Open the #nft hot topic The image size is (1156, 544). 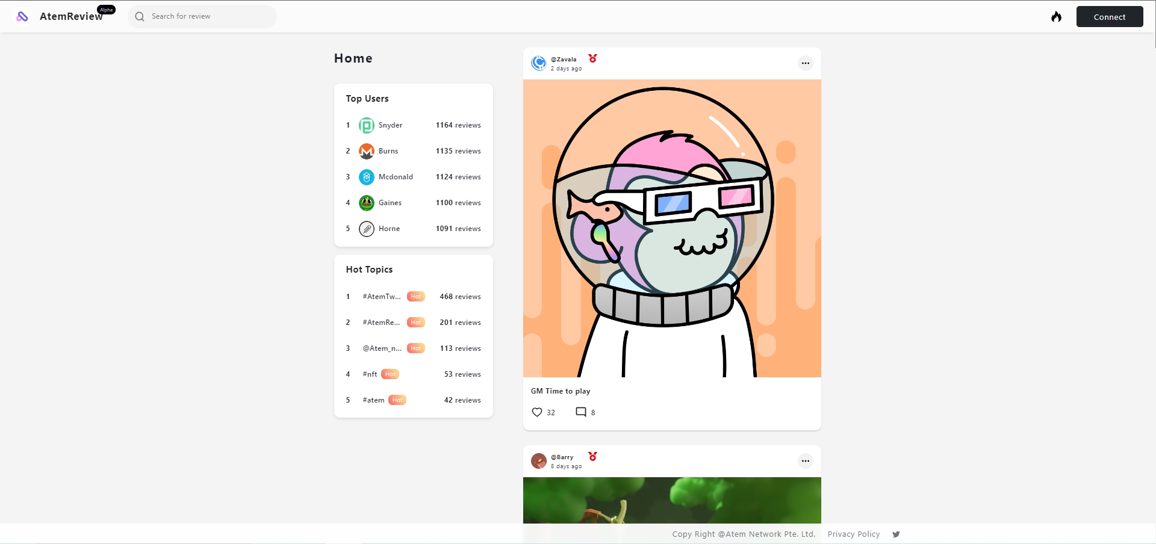pyautogui.click(x=370, y=374)
